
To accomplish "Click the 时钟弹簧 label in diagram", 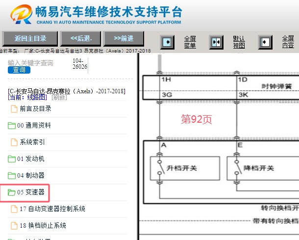I will coord(276,86).
